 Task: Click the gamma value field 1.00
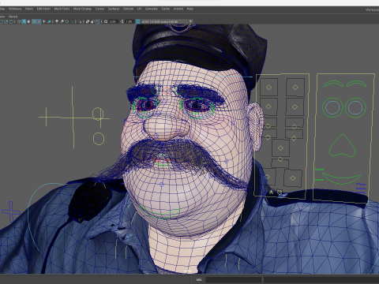[129, 21]
